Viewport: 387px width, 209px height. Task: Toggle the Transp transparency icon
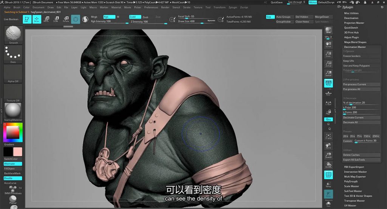click(328, 184)
